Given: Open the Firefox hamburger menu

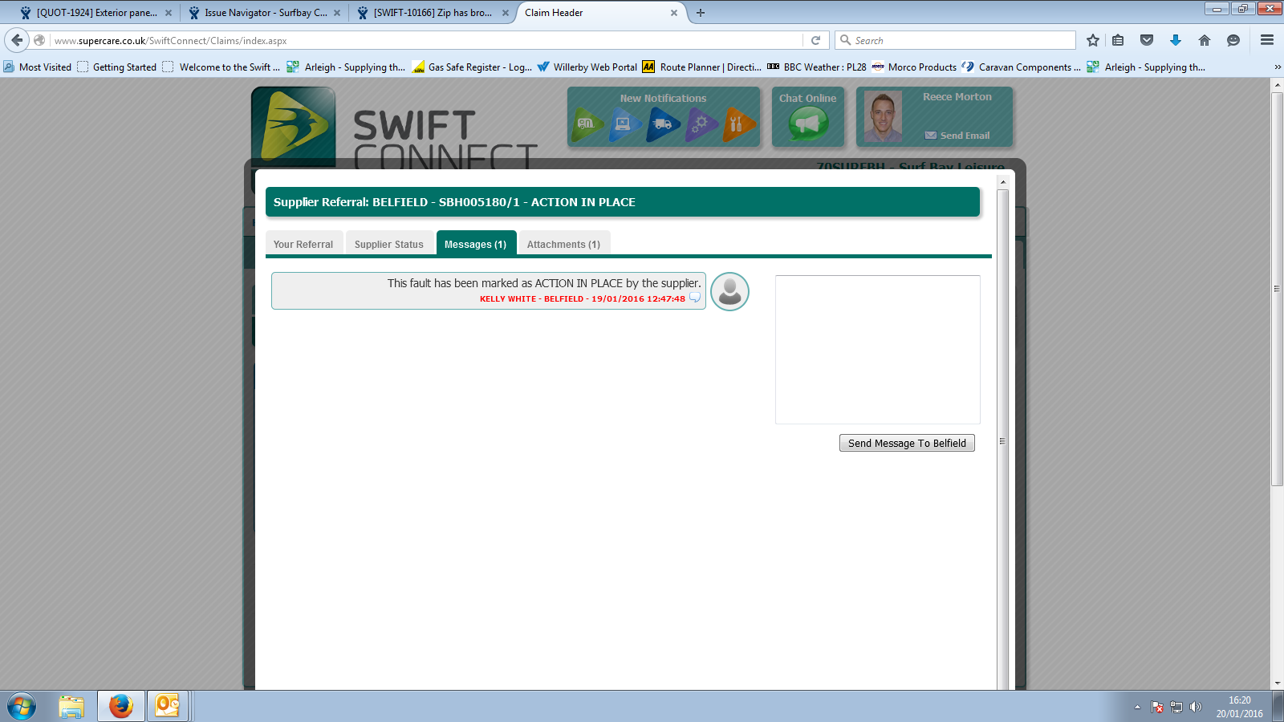Looking at the screenshot, I should point(1267,40).
